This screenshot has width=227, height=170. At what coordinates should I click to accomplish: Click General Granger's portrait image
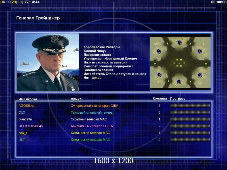48,62
